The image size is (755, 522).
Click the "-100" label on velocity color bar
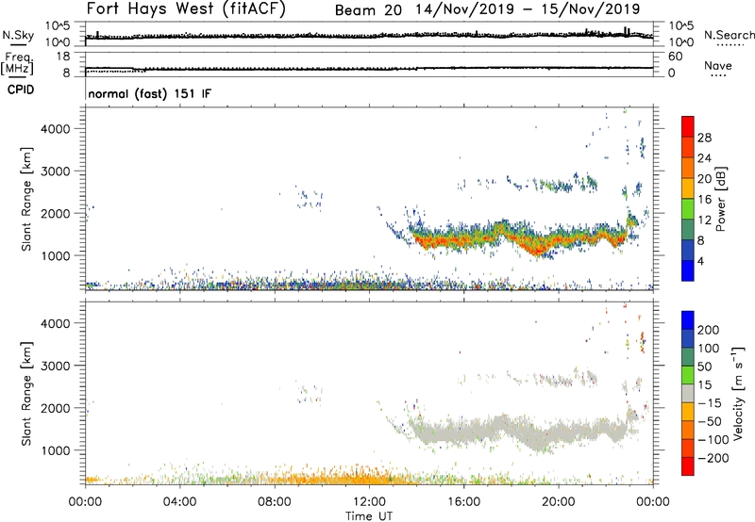point(713,440)
